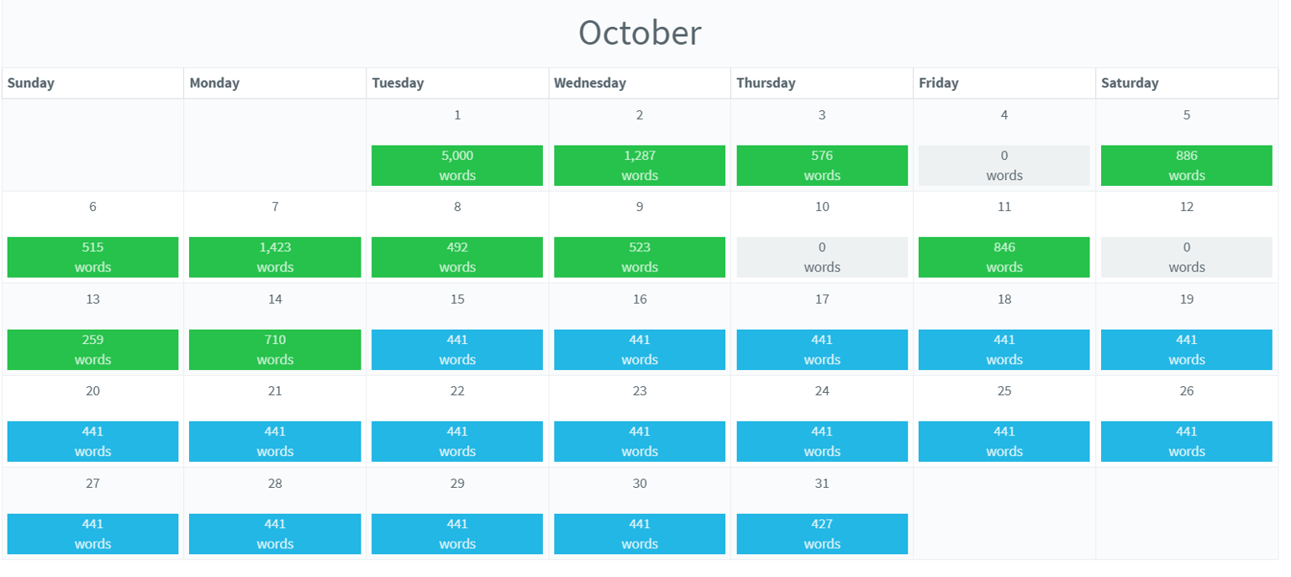1291x577 pixels.
Task: Click the gray 0 words block on October 12
Action: pos(1187,257)
